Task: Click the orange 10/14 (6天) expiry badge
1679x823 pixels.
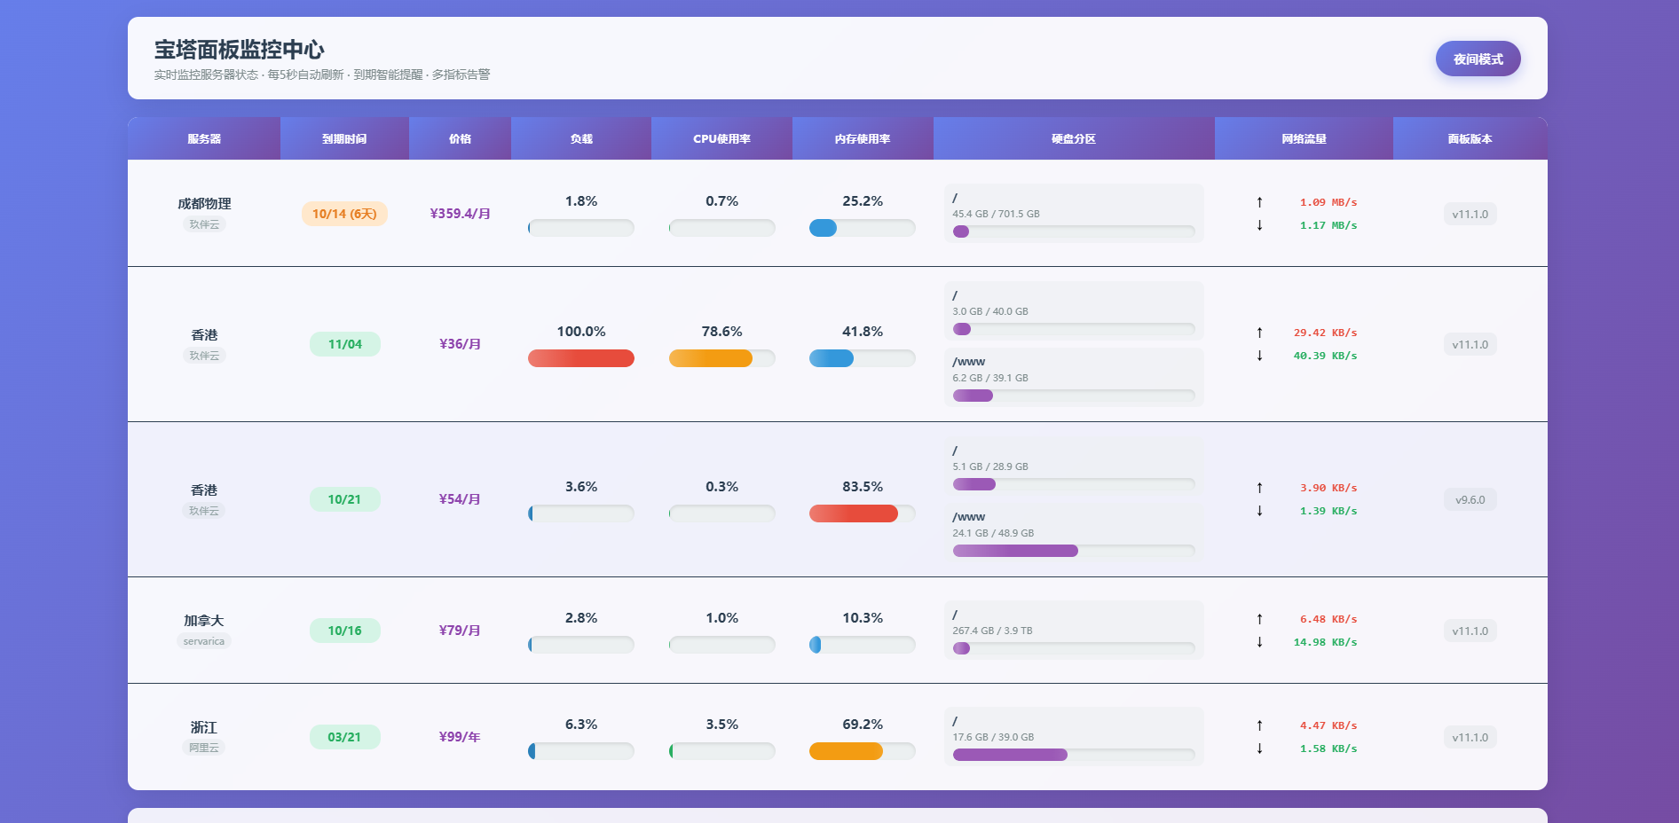Action: coord(344,214)
